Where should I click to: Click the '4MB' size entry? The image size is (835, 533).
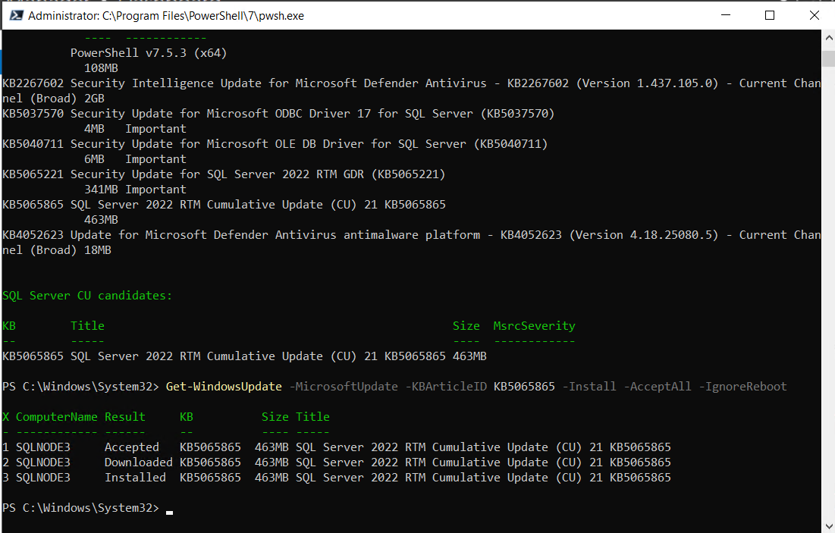click(x=94, y=129)
